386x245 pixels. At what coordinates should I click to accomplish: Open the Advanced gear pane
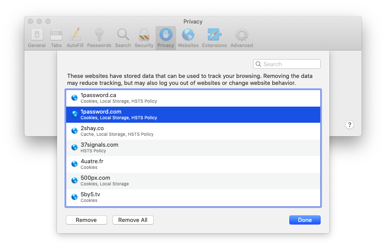(241, 38)
